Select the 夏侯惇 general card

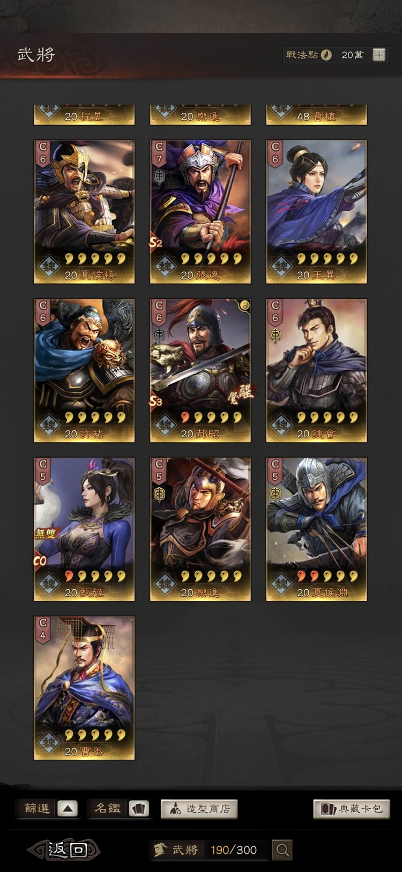84,212
